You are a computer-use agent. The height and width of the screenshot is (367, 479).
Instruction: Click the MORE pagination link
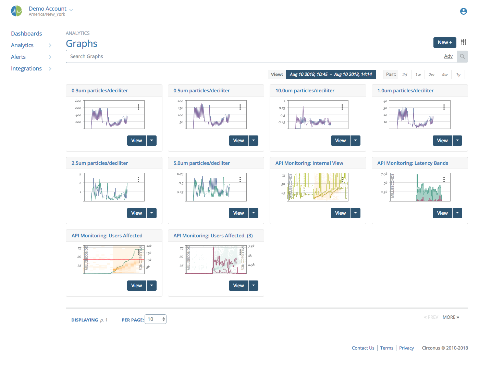click(x=451, y=317)
